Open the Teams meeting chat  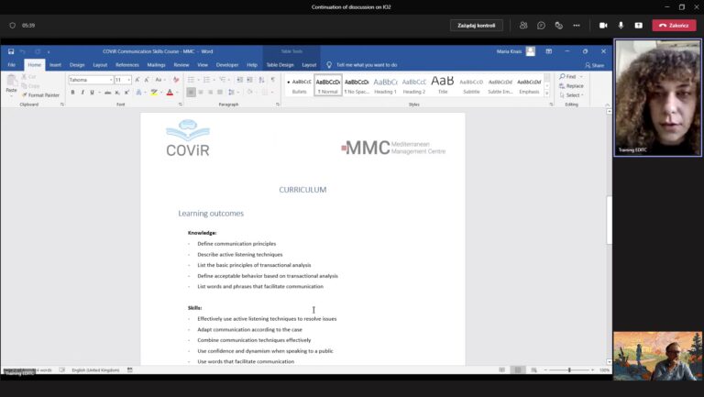541,26
